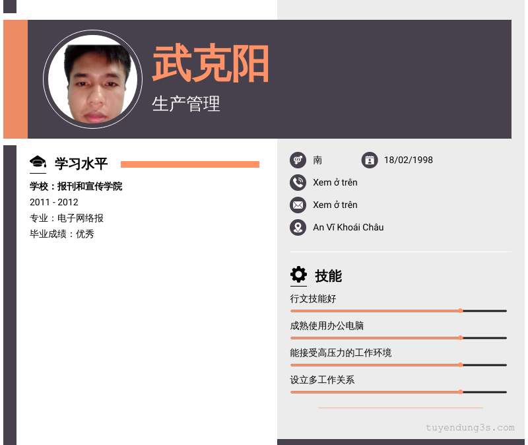Image resolution: width=528 pixels, height=445 pixels.
Task: Click the school line 报刊和宣传学院
Action: tap(76, 186)
